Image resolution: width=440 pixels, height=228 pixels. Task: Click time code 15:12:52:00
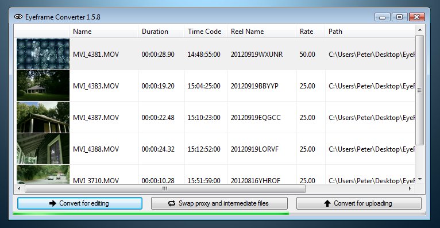pos(204,149)
